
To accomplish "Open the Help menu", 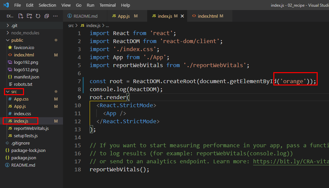I will (x=125, y=5).
